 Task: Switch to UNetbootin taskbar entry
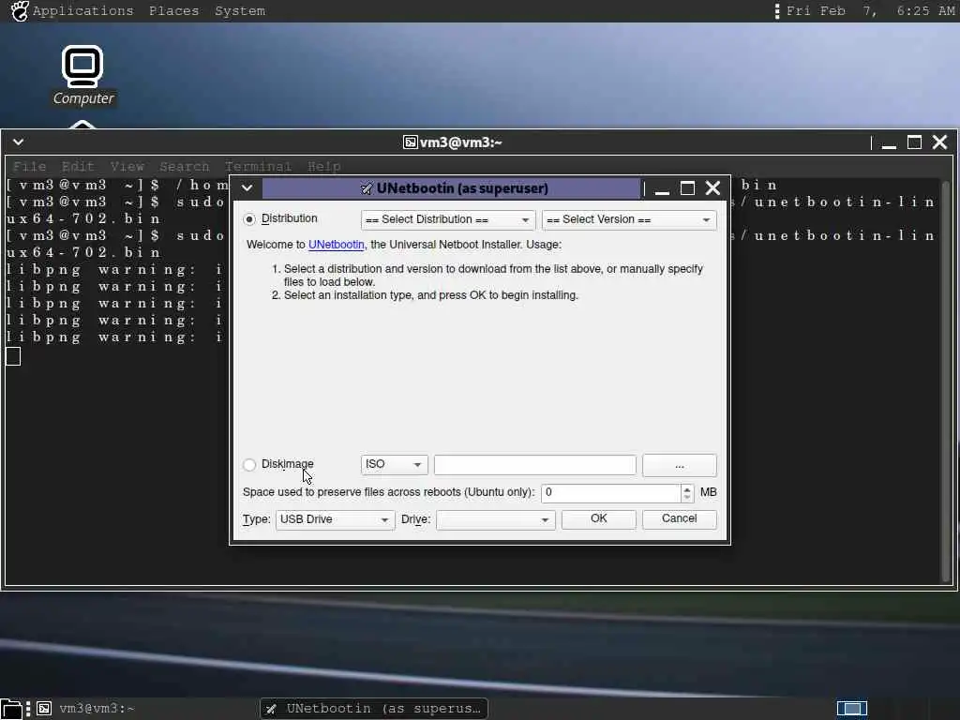(374, 709)
